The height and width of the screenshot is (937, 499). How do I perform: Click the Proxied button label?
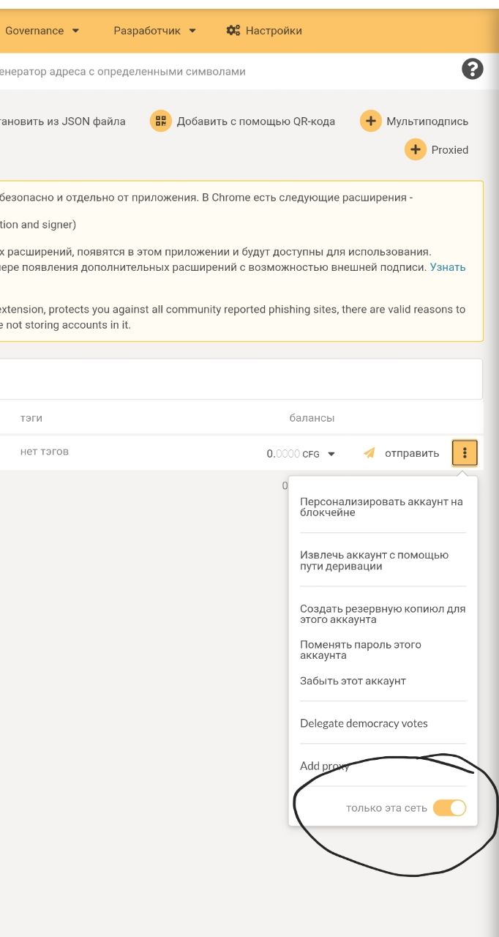coord(449,149)
